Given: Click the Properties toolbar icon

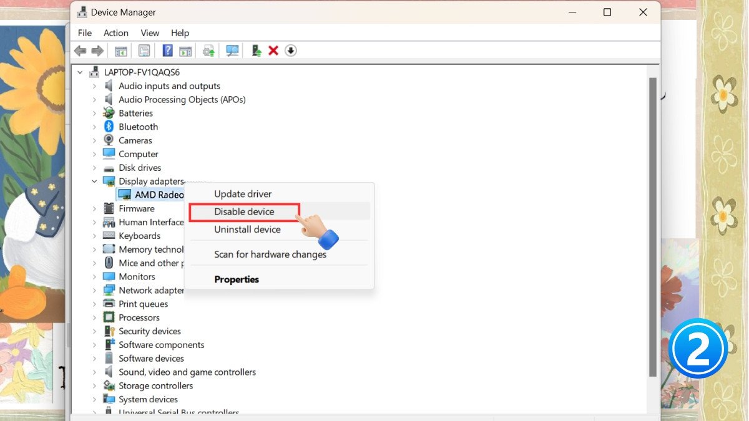Looking at the screenshot, I should tap(144, 51).
